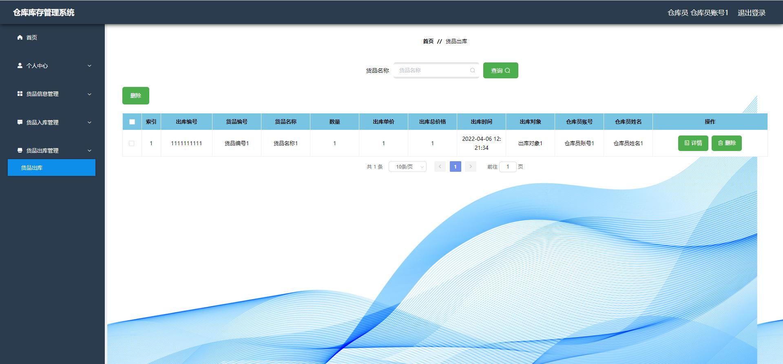Click the 仓库员账号 column header

(579, 122)
